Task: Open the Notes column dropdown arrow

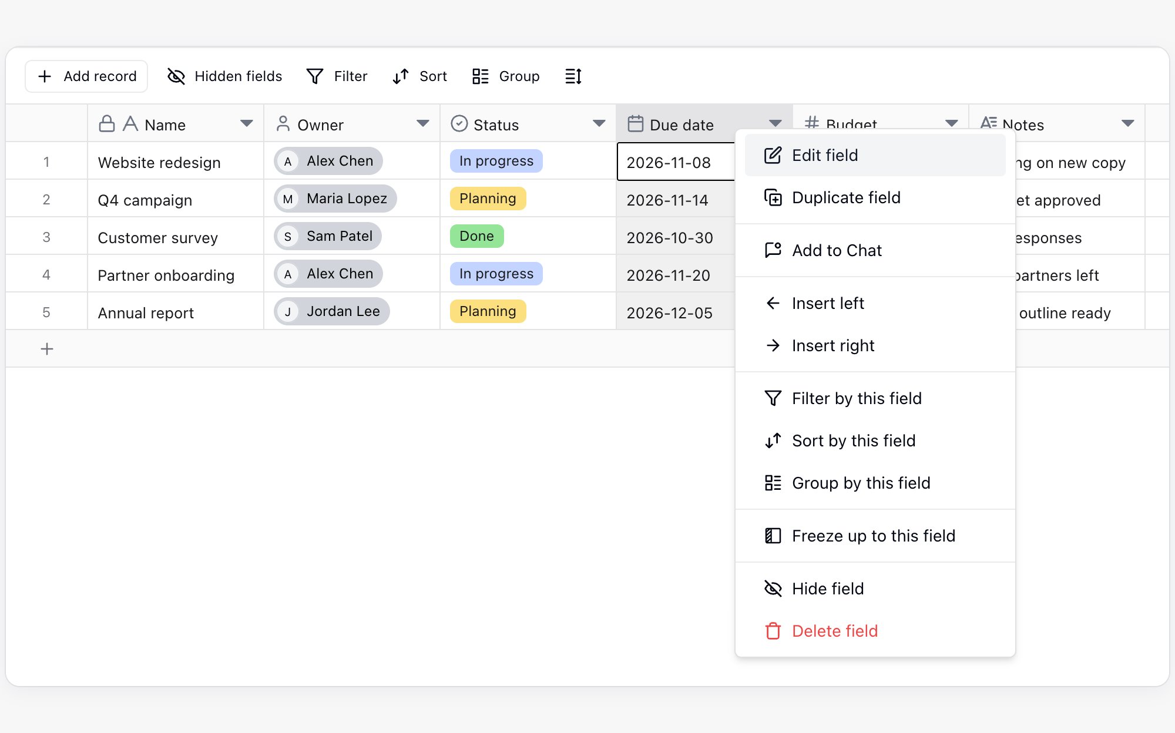Action: pos(1127,123)
